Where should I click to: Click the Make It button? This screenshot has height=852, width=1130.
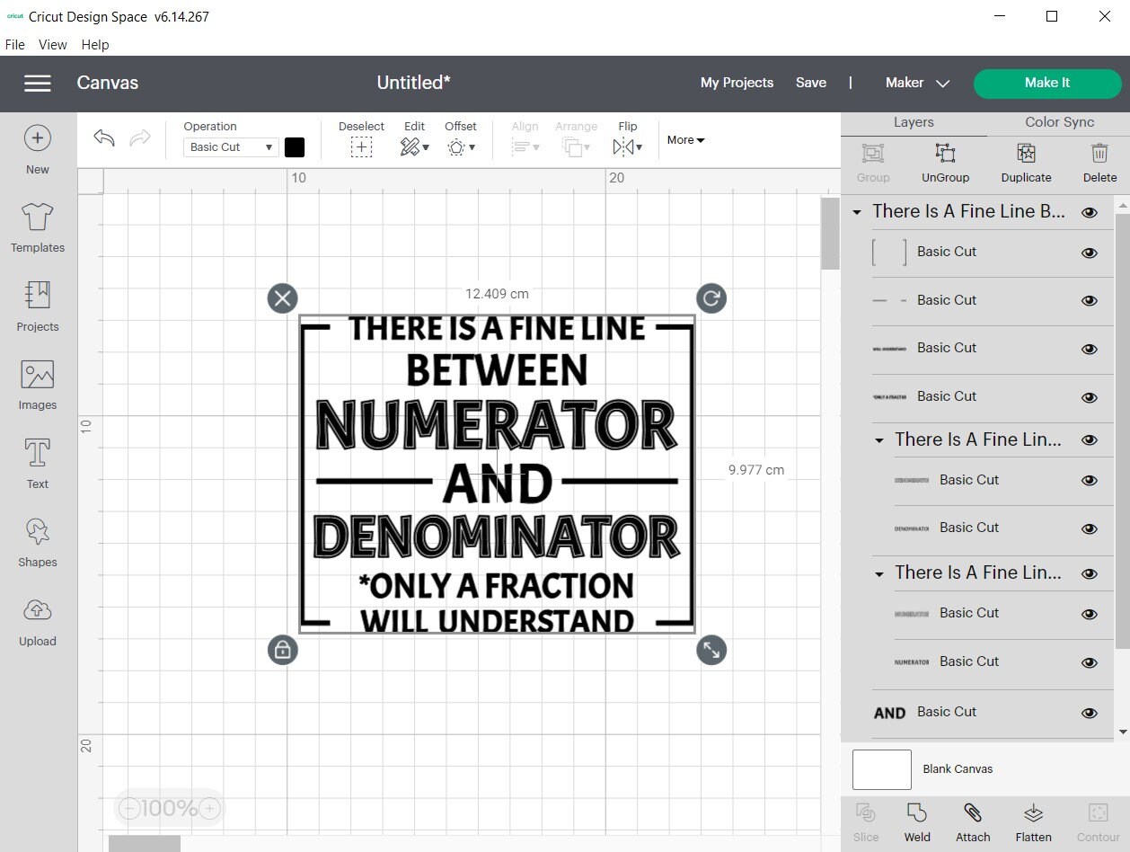(1046, 82)
